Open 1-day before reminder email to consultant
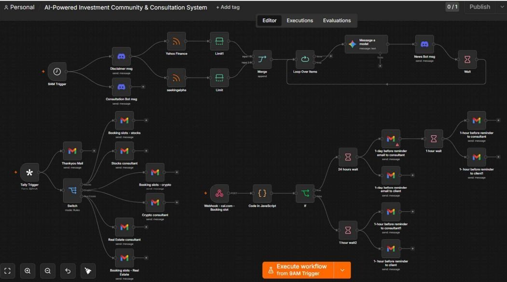The width and height of the screenshot is (507, 282). click(391, 139)
